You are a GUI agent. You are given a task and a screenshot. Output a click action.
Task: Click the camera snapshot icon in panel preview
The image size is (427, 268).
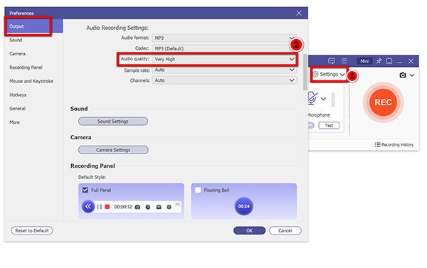point(138,207)
